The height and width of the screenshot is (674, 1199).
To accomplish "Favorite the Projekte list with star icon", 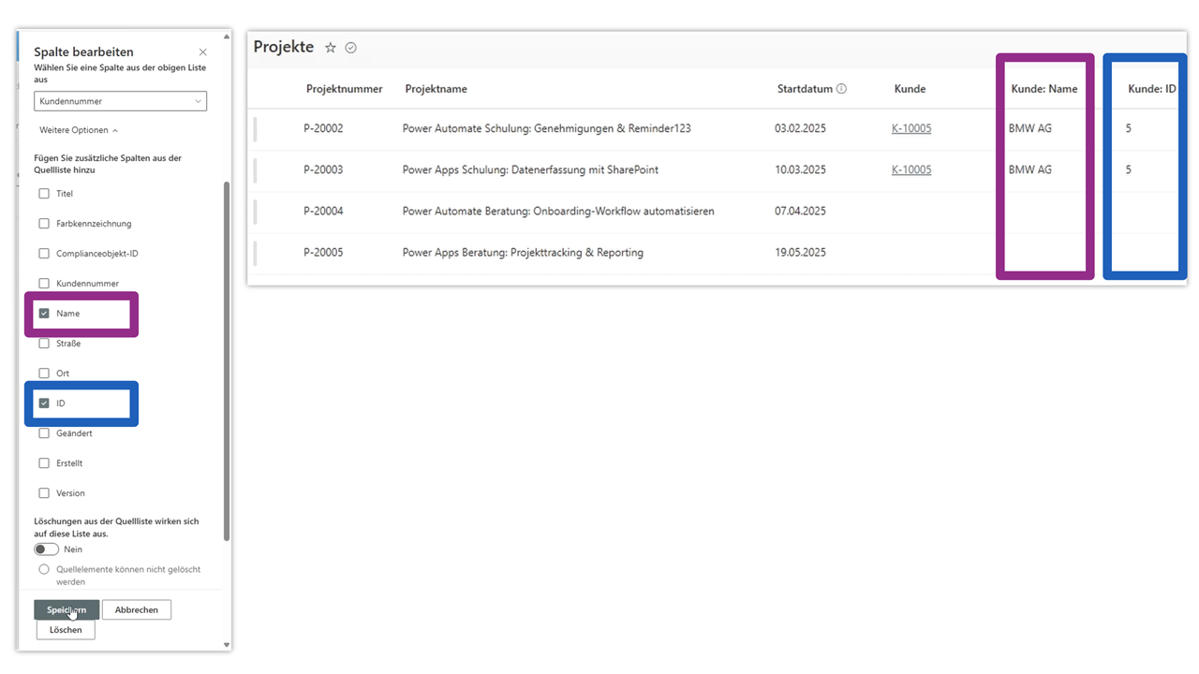I will pos(330,48).
